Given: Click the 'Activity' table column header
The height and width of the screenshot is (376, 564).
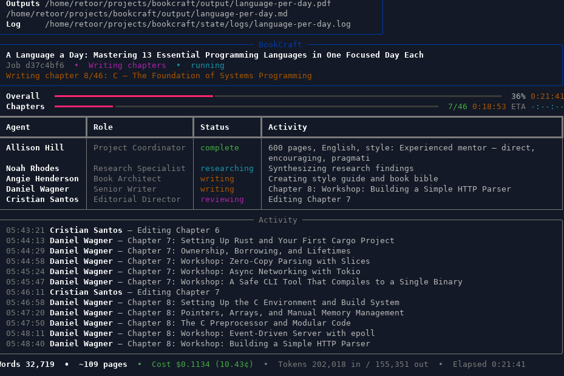Looking at the screenshot, I should (287, 127).
